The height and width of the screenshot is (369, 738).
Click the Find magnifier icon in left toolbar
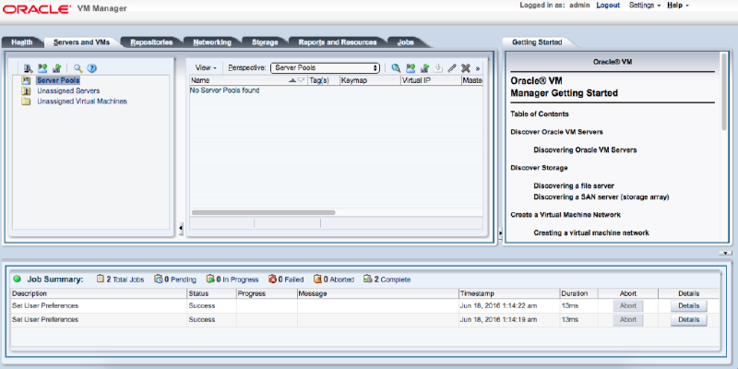pos(78,67)
